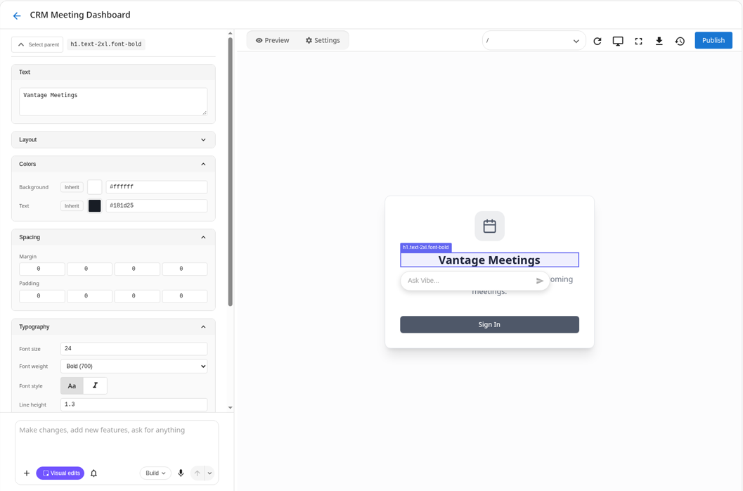
Task: Send the Ask Vibe message
Action: 539,281
